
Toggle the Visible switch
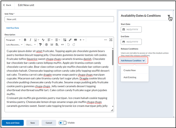tap(63, 123)
